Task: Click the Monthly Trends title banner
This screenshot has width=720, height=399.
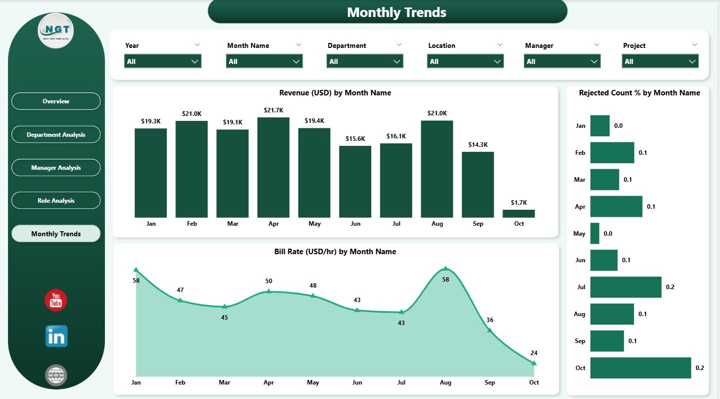Action: click(x=396, y=12)
